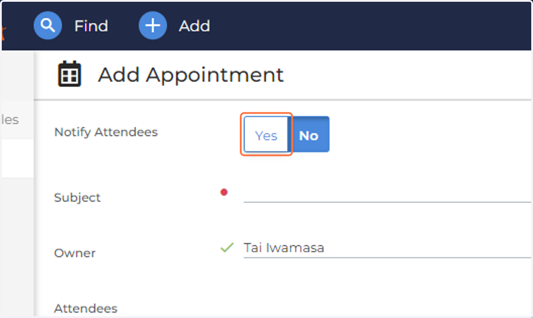Screen dimensions: 533x318
Task: Set Notify Attendees to No
Action: coord(309,135)
